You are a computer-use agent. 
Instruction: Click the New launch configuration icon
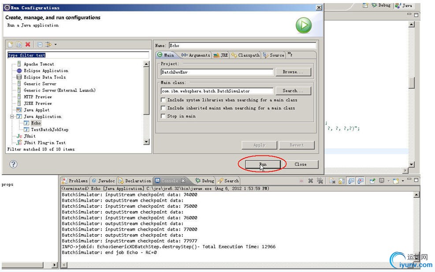click(11, 44)
